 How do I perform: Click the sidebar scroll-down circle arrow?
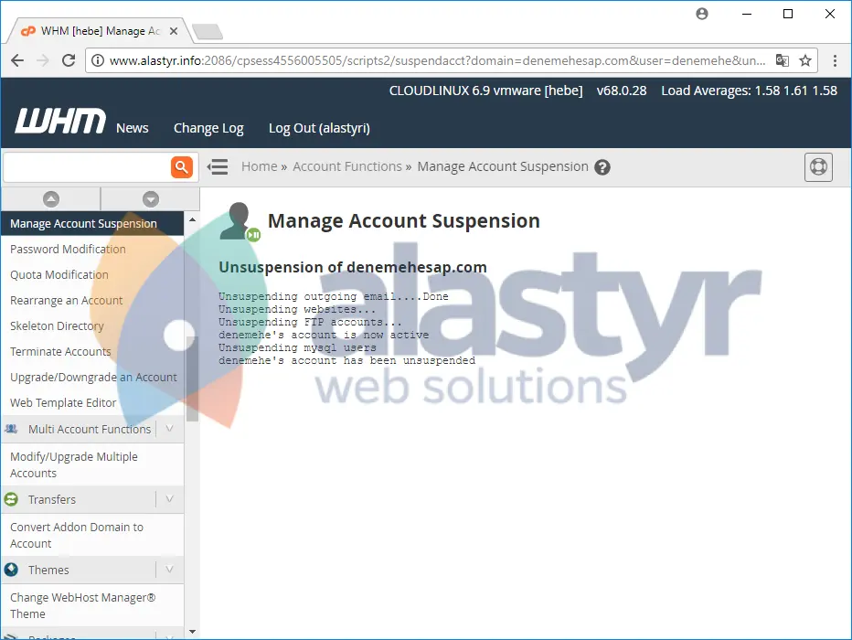[x=151, y=198]
